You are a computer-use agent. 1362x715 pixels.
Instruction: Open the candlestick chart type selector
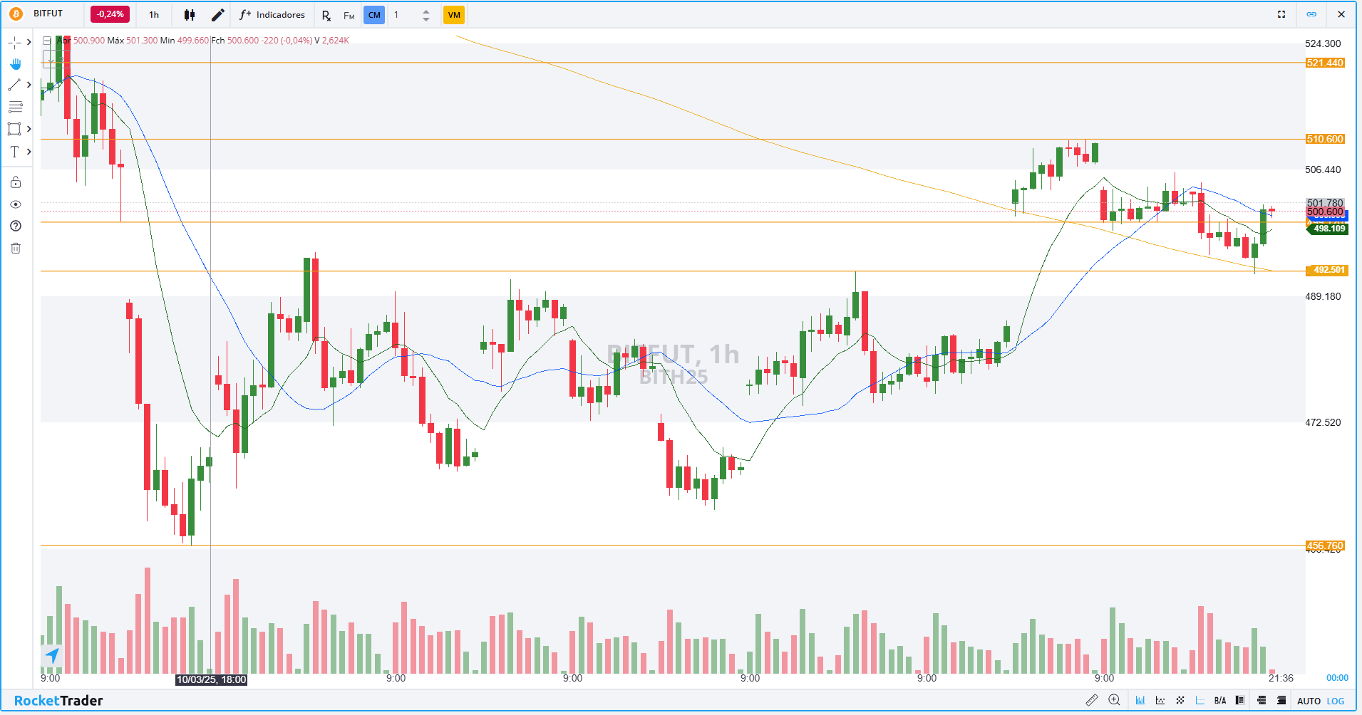pyautogui.click(x=190, y=15)
